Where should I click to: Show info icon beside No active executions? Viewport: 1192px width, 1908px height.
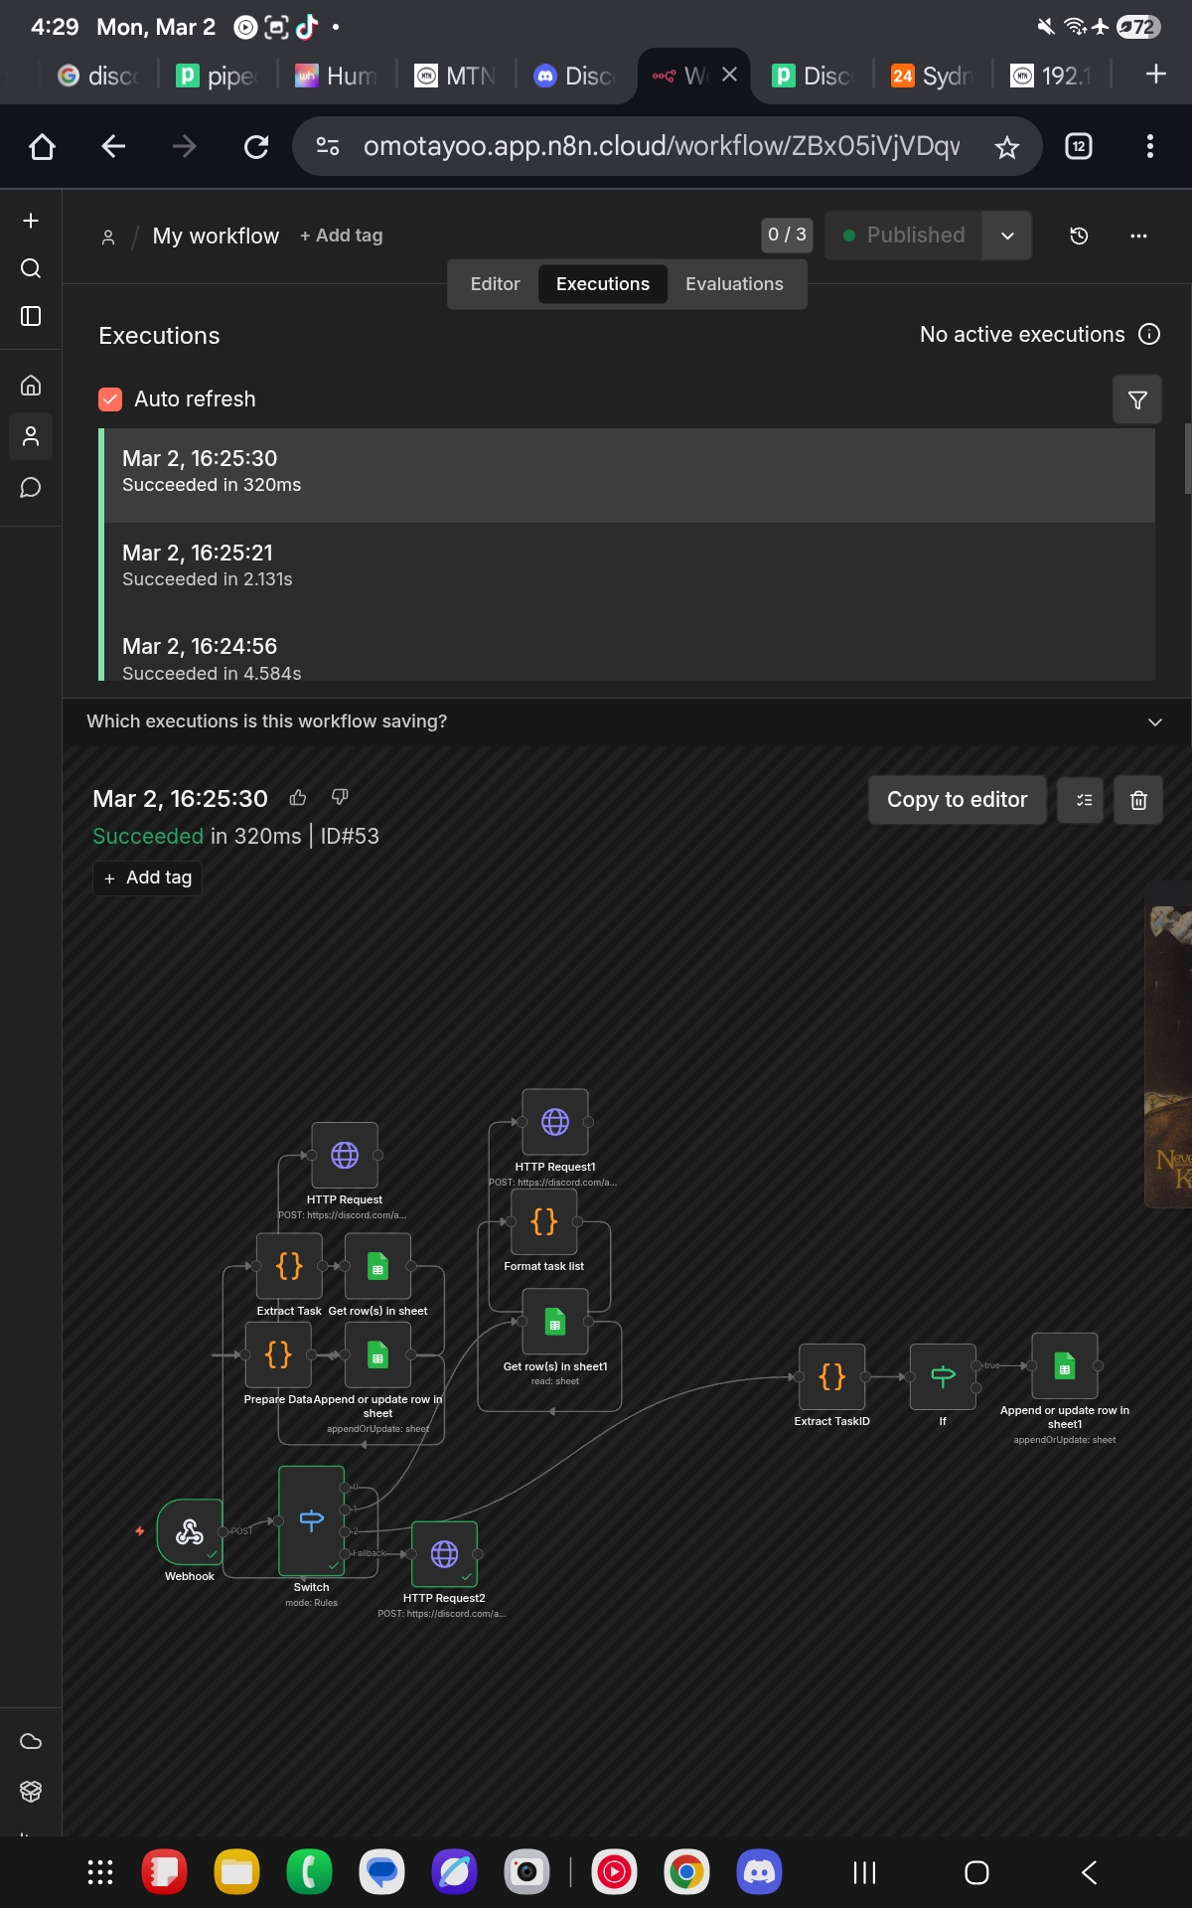(1149, 334)
